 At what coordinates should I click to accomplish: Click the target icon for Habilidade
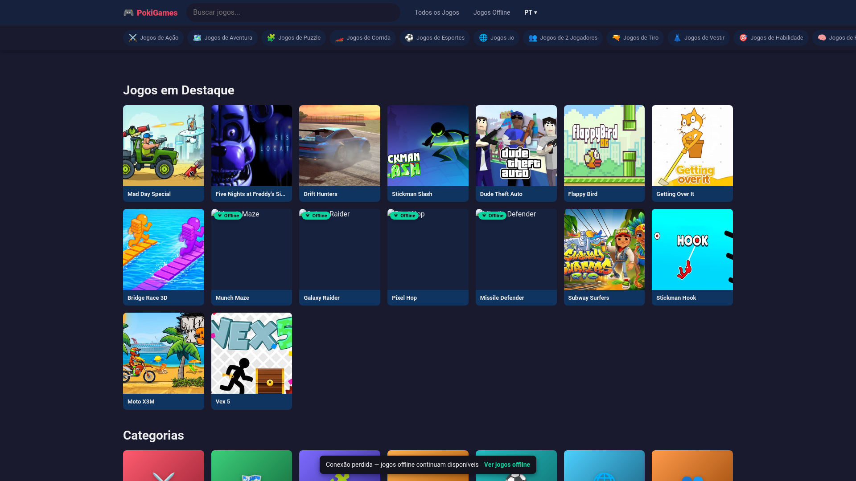pyautogui.click(x=743, y=38)
